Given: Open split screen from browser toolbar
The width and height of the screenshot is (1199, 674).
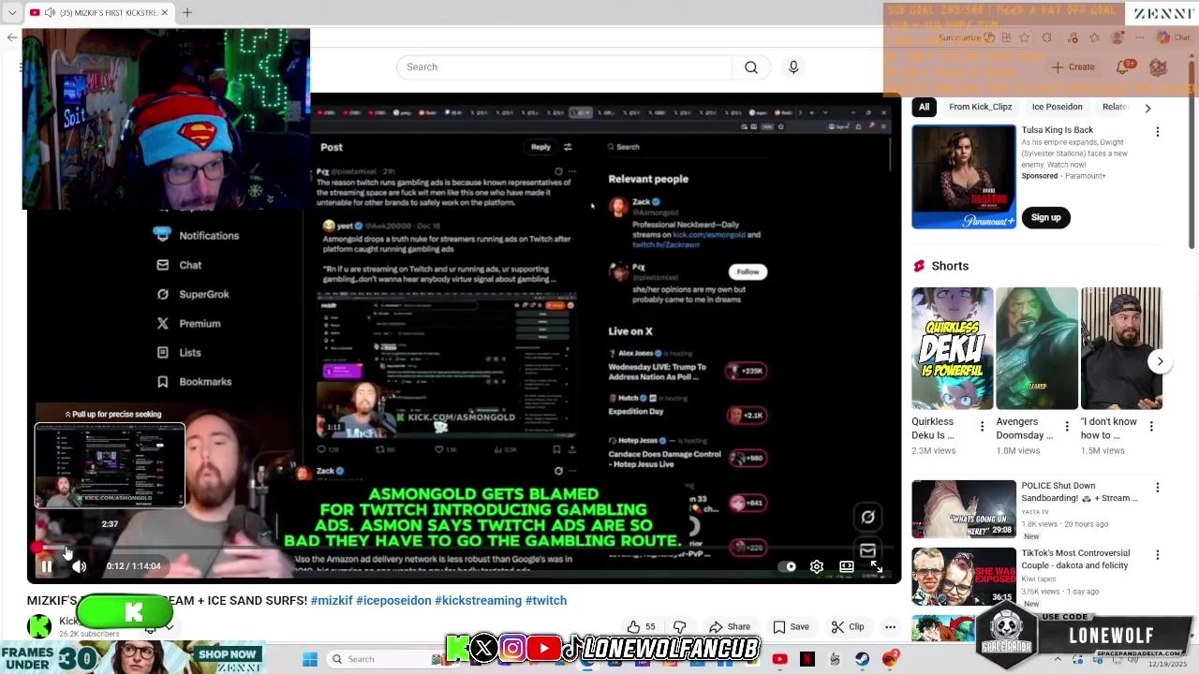Looking at the screenshot, I should (x=1005, y=37).
